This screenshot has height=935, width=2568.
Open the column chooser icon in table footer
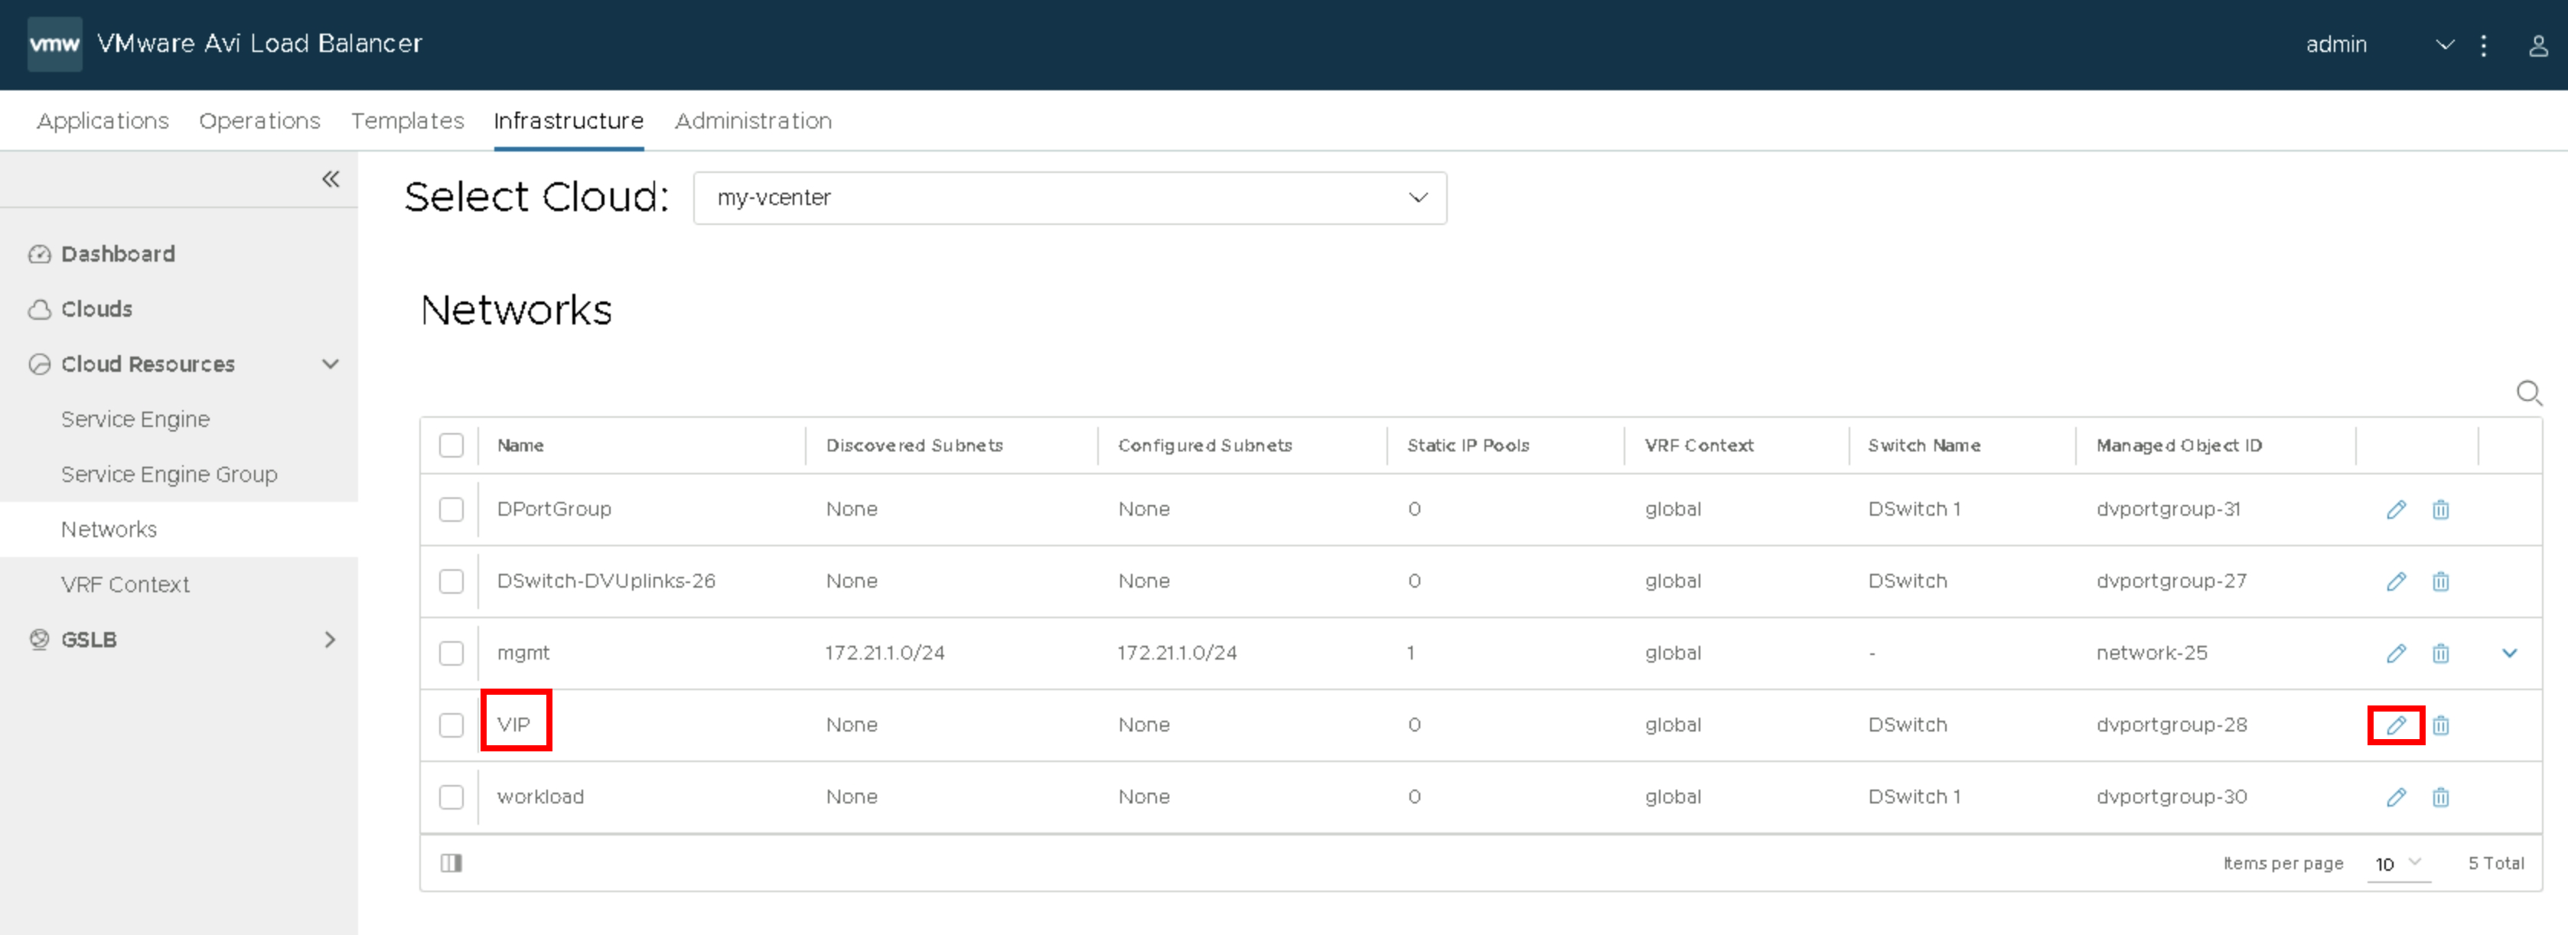(451, 863)
